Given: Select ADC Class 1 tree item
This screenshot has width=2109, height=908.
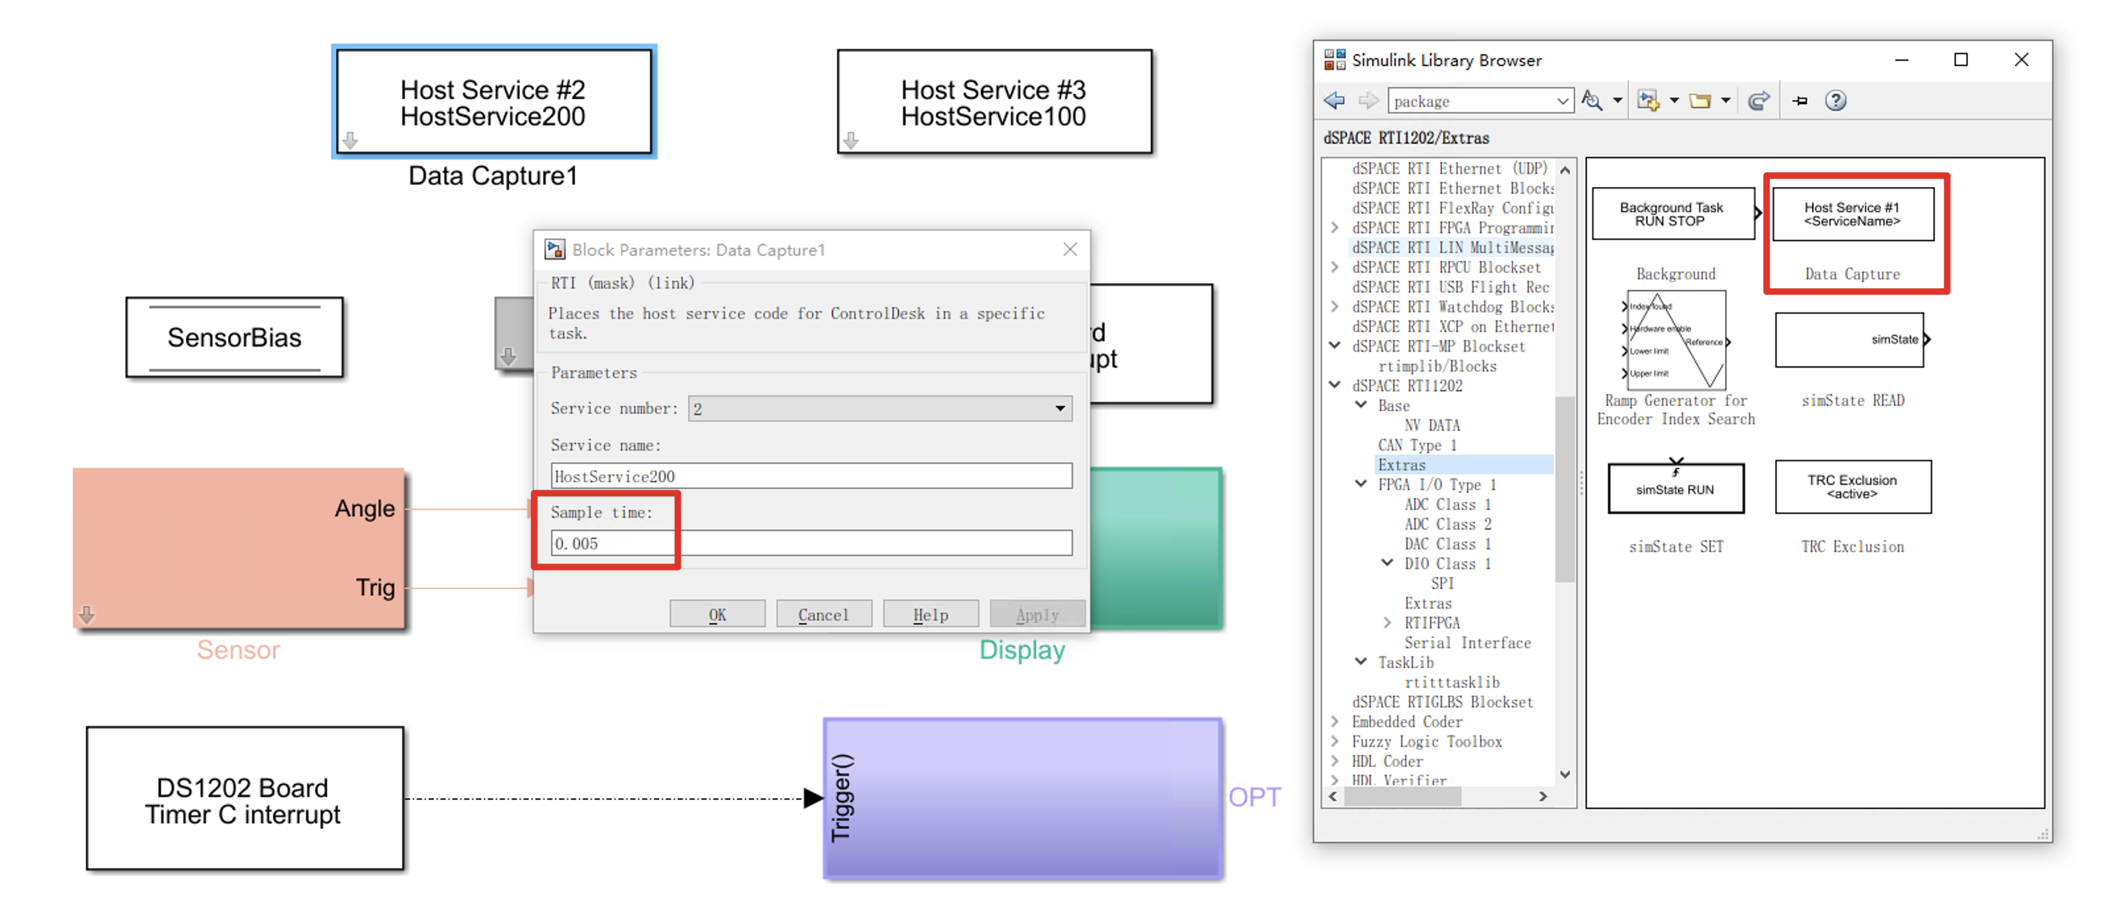Looking at the screenshot, I should 1447,504.
